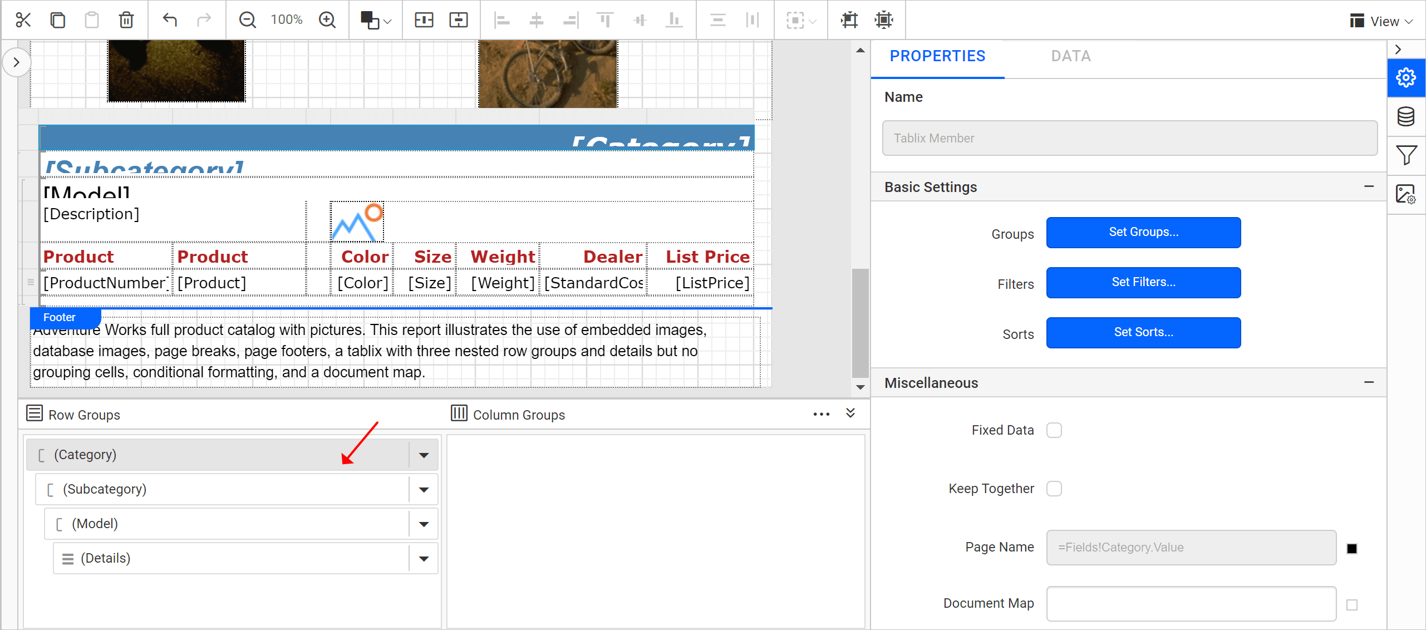Undo the last action
Screen dimensions: 1426x630
click(170, 20)
